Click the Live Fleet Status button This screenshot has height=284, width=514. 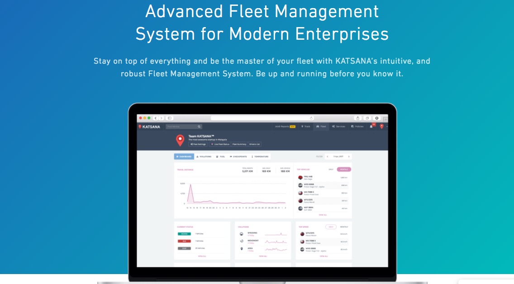point(219,144)
